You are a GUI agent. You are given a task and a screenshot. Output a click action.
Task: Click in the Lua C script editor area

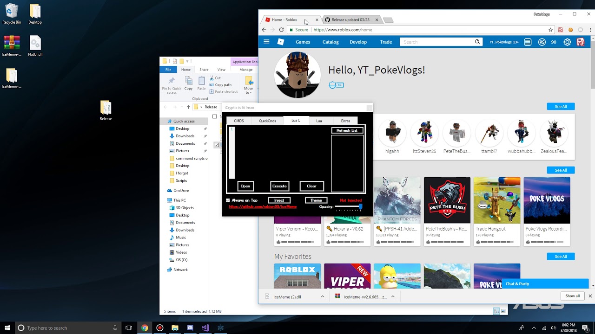pos(282,153)
